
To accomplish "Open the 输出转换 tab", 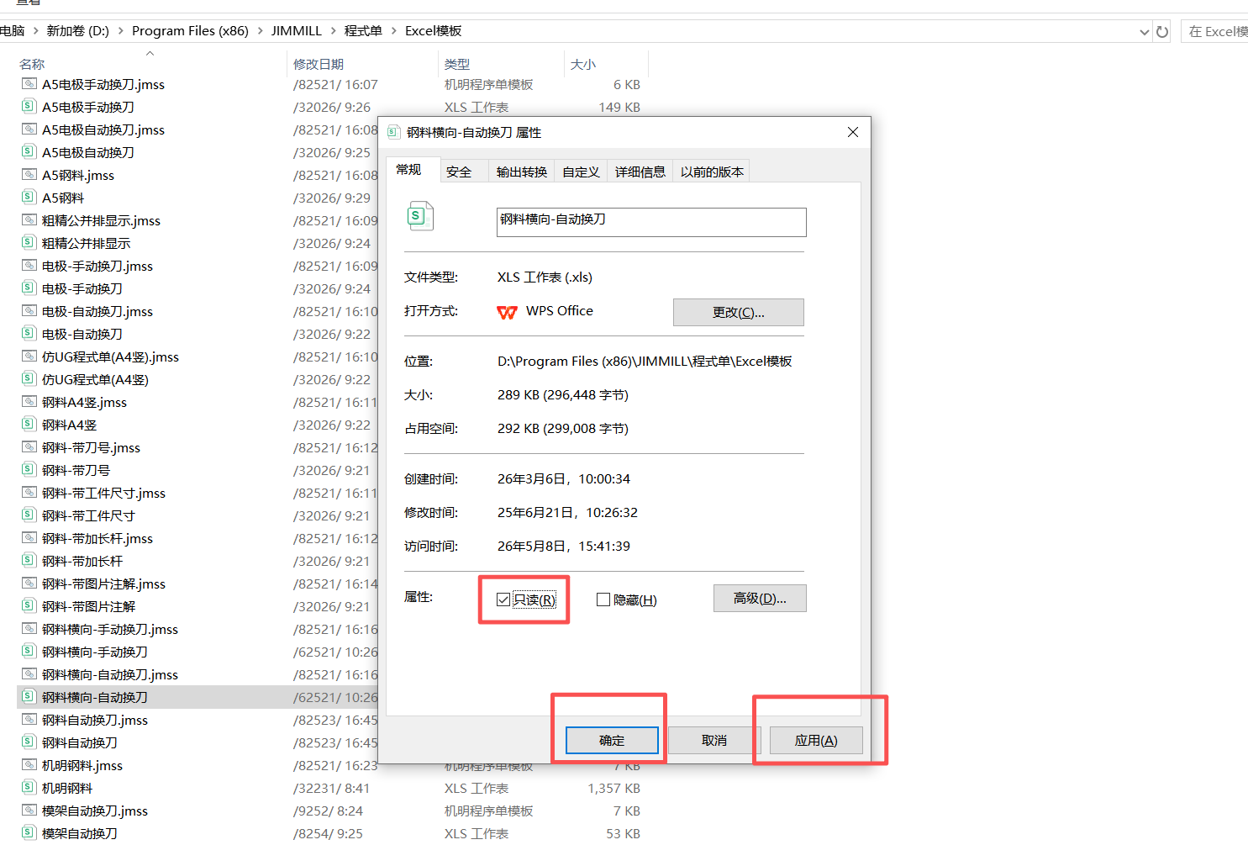I will (522, 172).
